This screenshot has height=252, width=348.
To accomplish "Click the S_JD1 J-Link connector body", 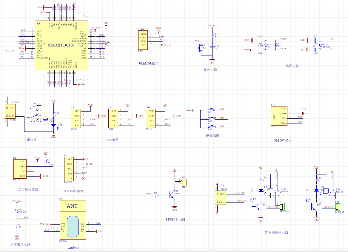I will pyautogui.click(x=143, y=40).
